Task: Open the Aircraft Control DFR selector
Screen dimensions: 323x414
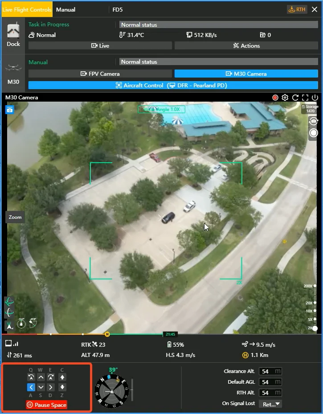Action: (173, 85)
